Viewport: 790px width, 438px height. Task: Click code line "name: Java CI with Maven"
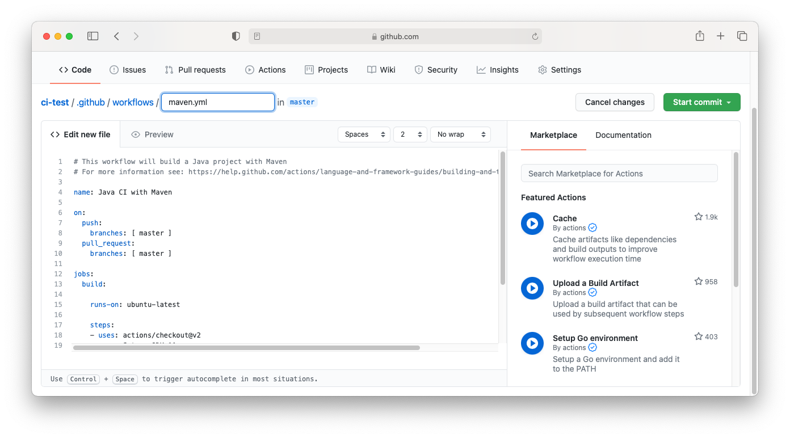[x=123, y=192]
